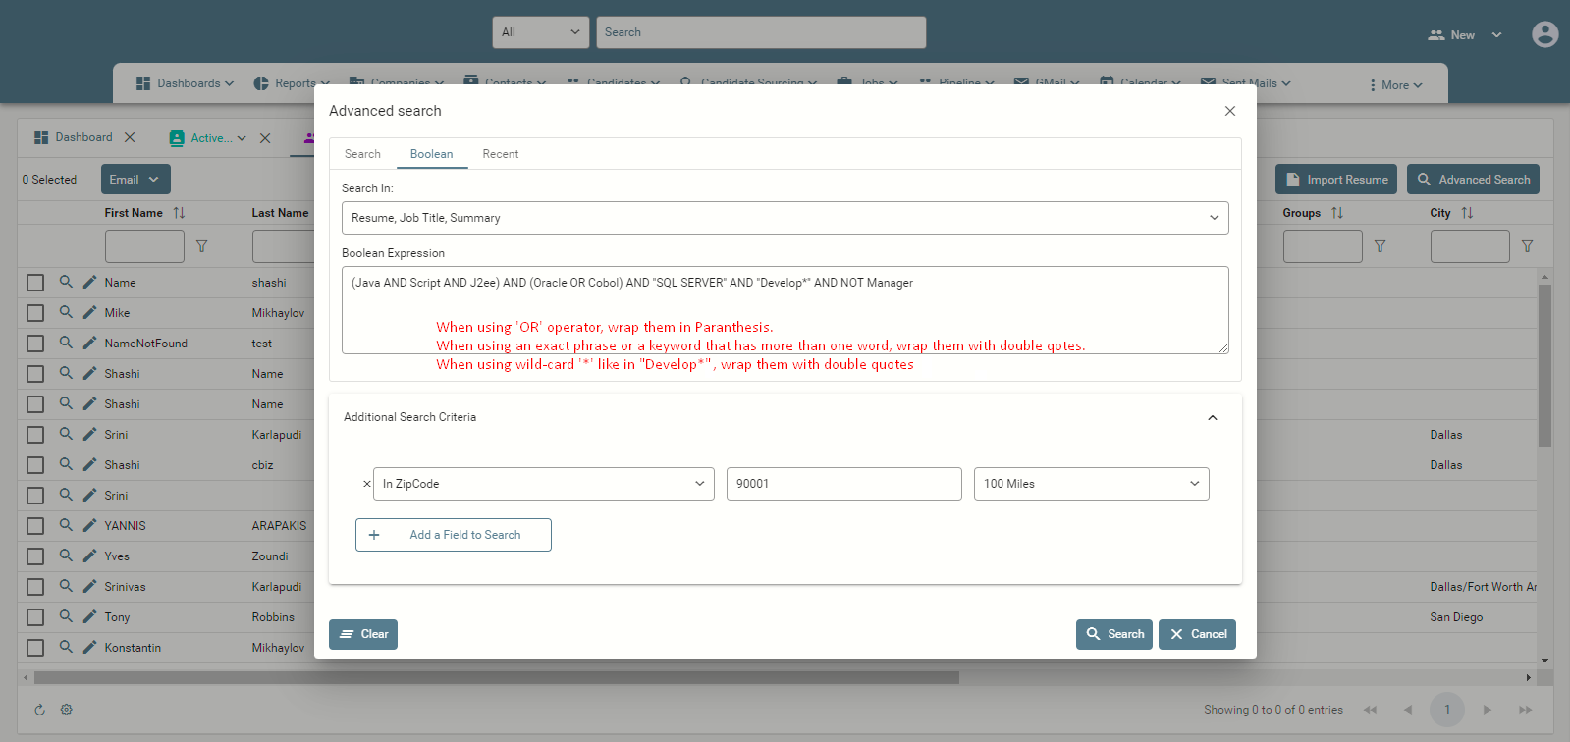
Task: Tick the checkbox for NameNotFound row
Action: click(35, 344)
